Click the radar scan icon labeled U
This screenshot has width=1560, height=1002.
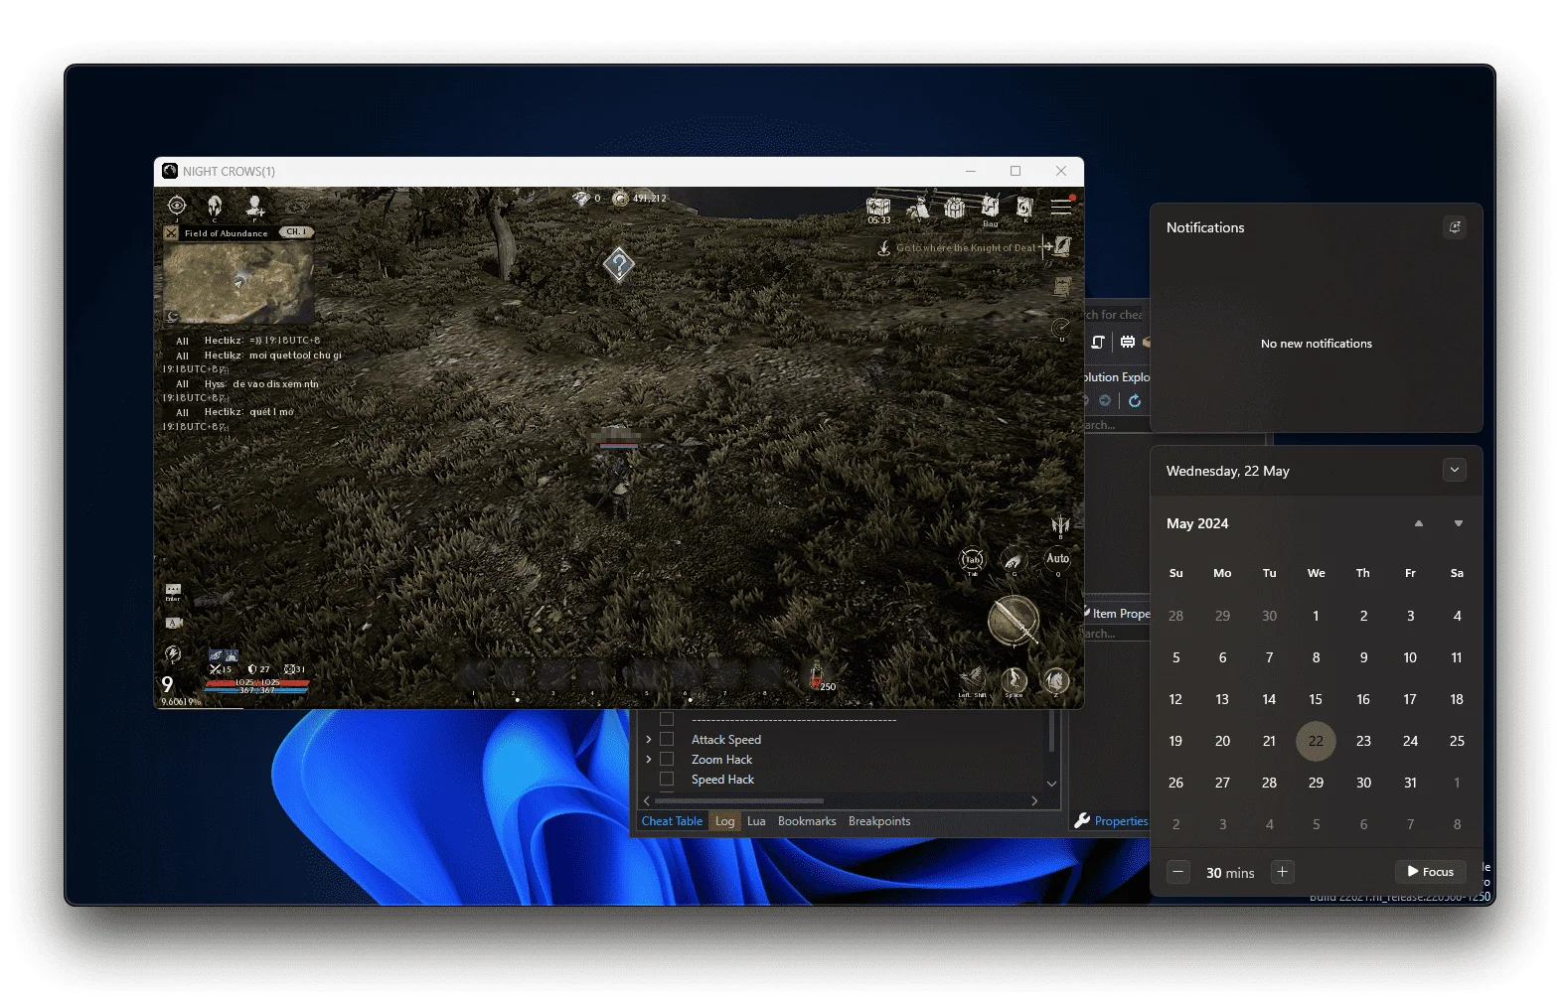click(1061, 328)
